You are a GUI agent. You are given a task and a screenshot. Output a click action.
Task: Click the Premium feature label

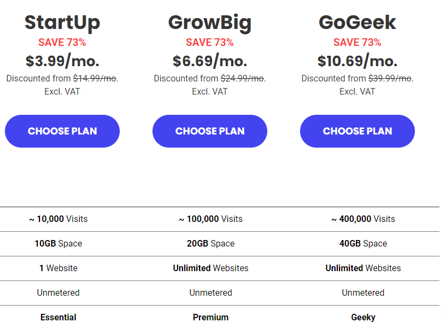211,317
